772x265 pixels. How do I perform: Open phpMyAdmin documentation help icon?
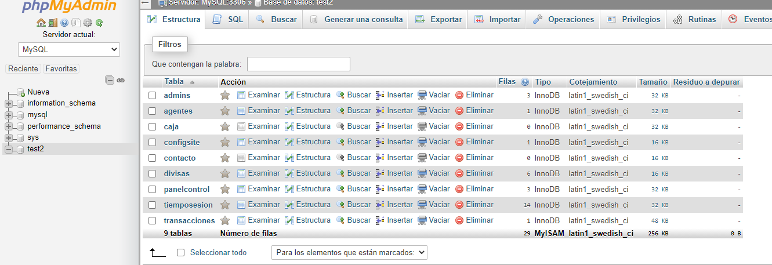point(64,23)
